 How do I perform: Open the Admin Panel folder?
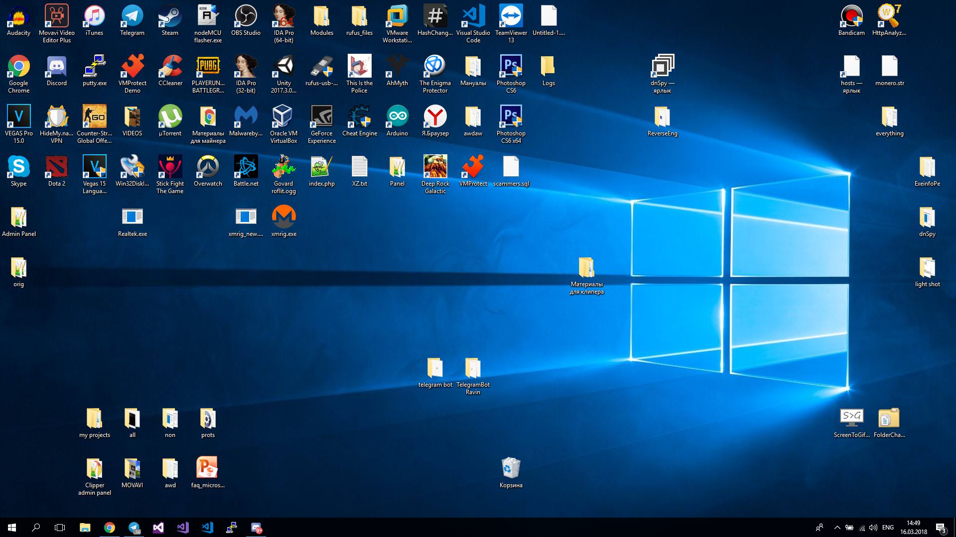click(x=18, y=222)
